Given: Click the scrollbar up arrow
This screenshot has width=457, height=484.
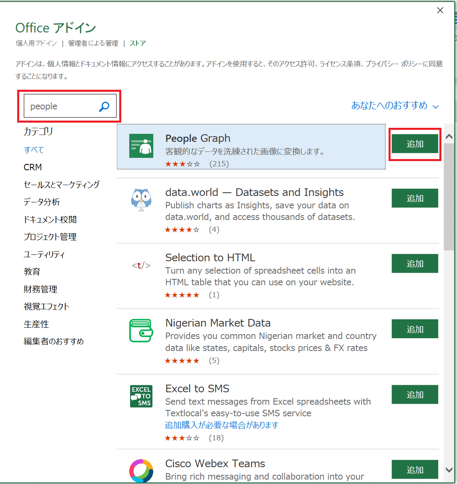Looking at the screenshot, I should pos(449,137).
